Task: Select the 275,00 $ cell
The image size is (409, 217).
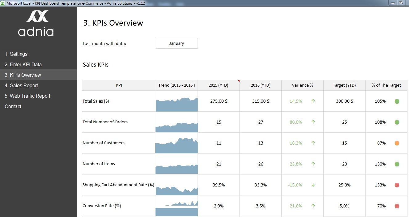Action: [x=219, y=101]
